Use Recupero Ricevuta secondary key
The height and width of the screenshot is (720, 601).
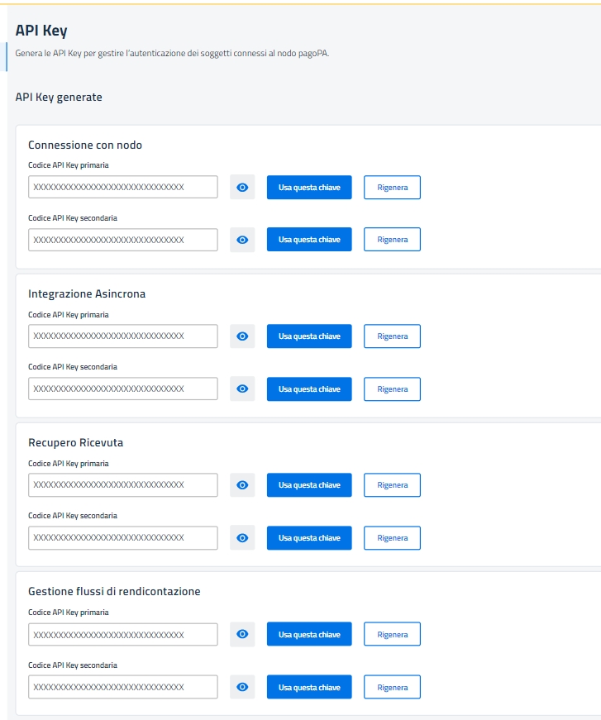pyautogui.click(x=309, y=538)
